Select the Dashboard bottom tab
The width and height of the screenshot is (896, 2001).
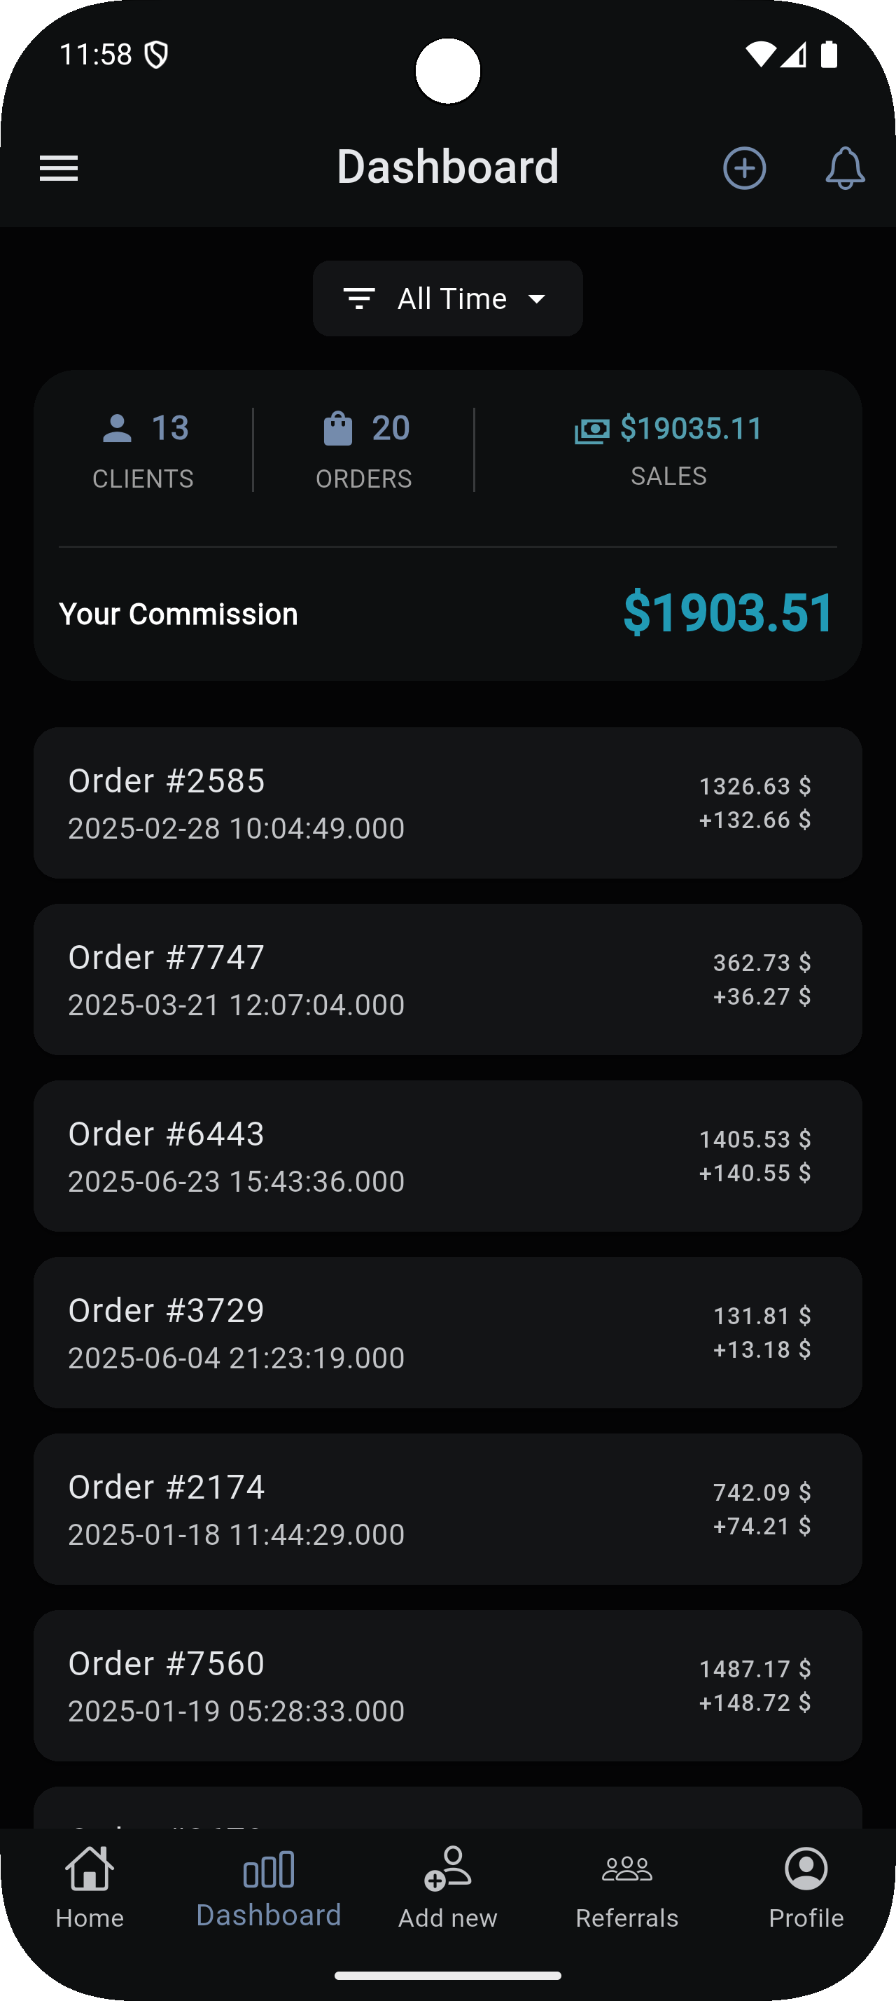(x=268, y=1886)
